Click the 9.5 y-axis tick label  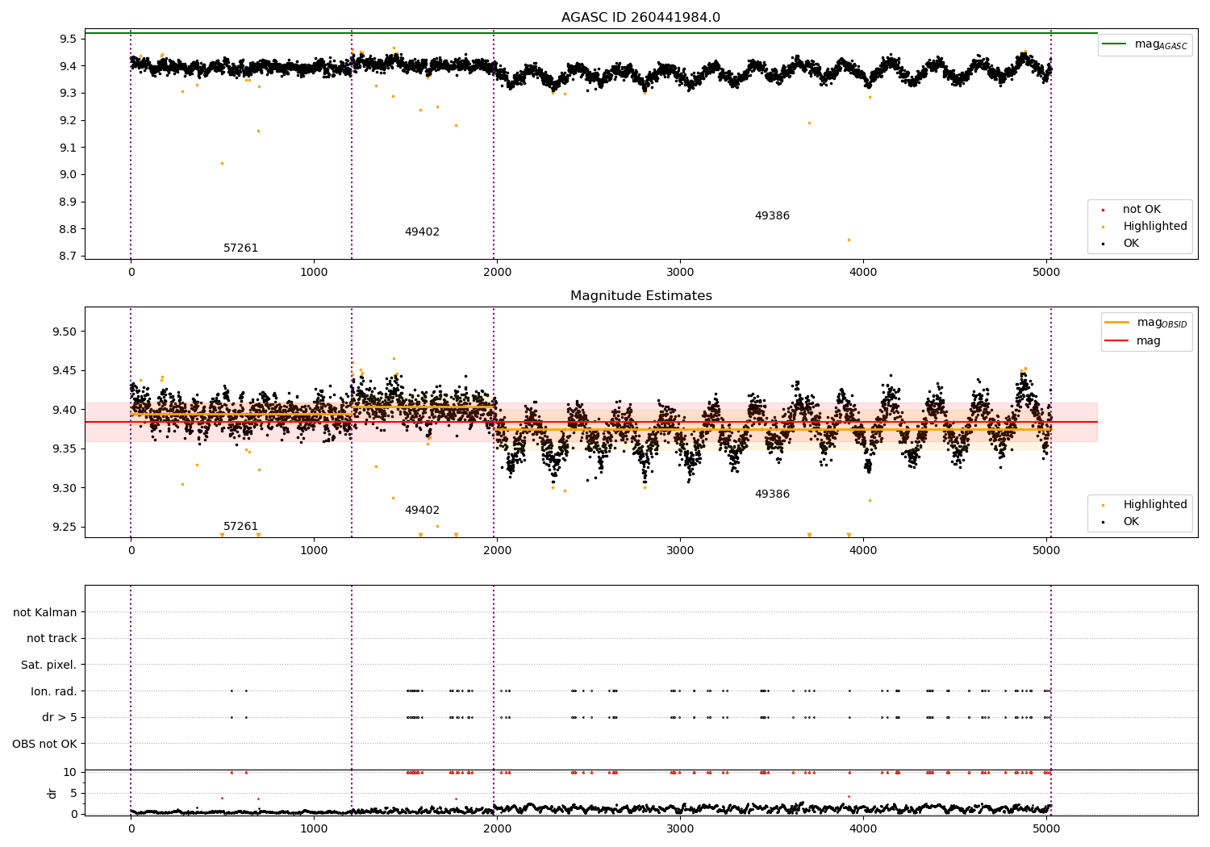(68, 39)
